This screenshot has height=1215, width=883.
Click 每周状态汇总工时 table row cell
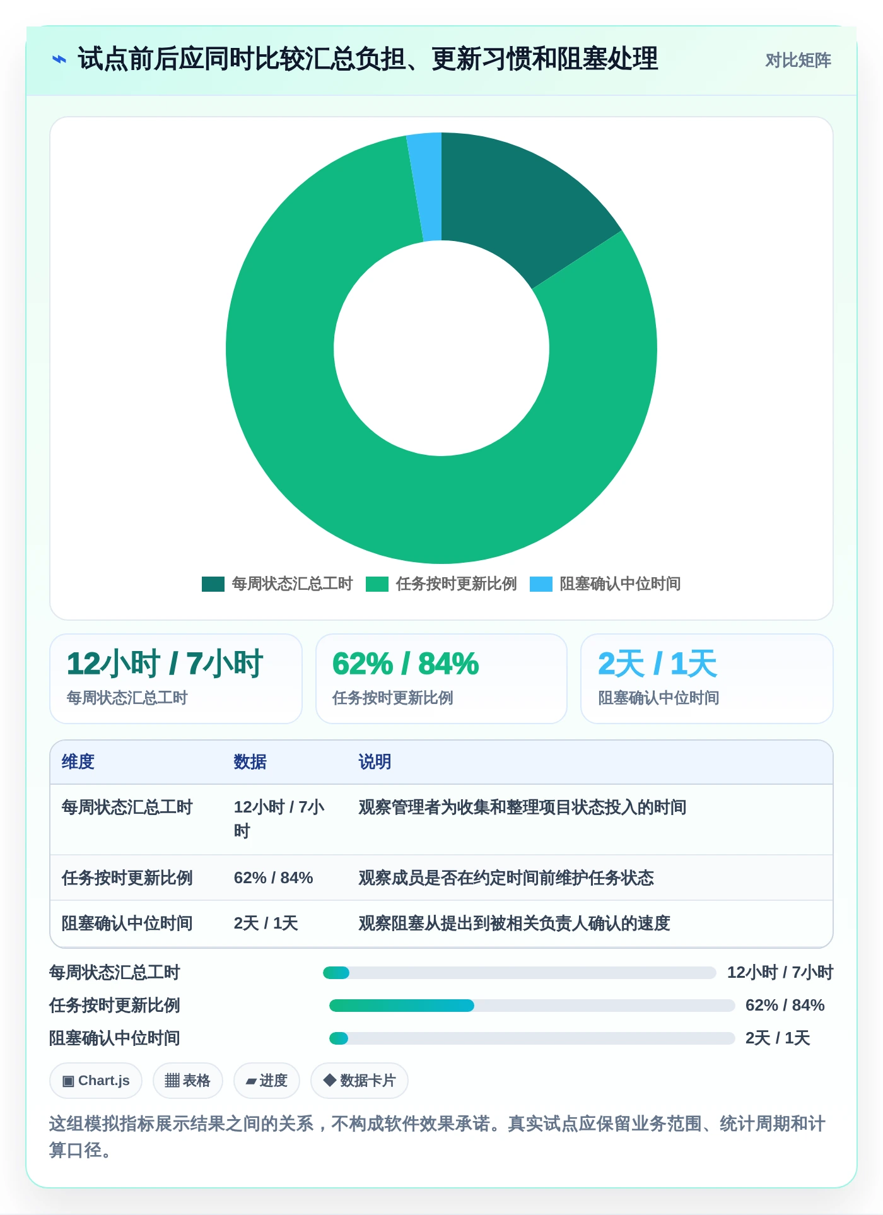(127, 807)
